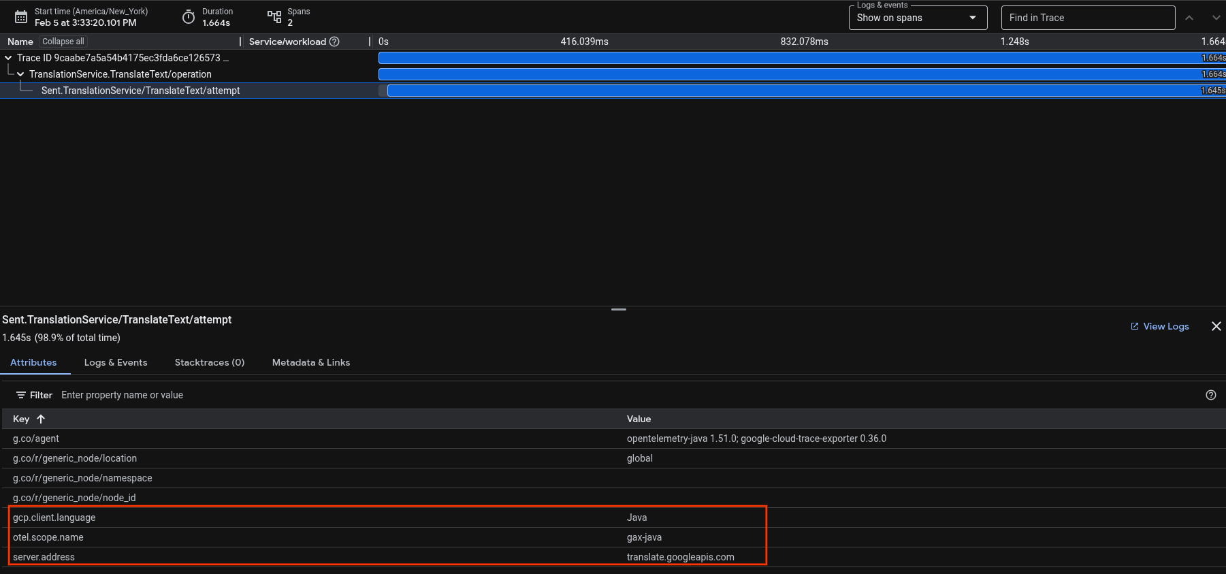1226x574 pixels.
Task: Click the otel.scope.name key
Action: (48, 537)
